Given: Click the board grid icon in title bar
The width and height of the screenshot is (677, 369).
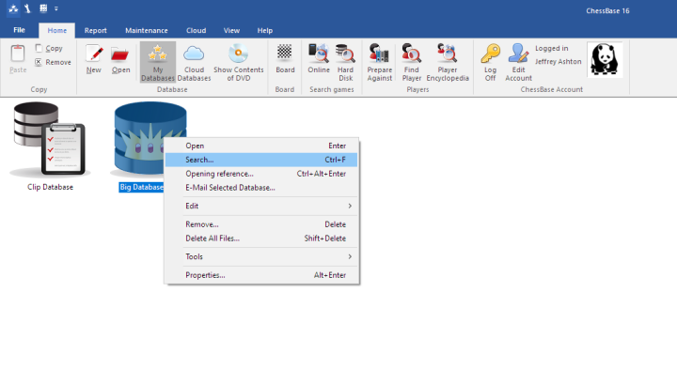Looking at the screenshot, I should click(43, 8).
